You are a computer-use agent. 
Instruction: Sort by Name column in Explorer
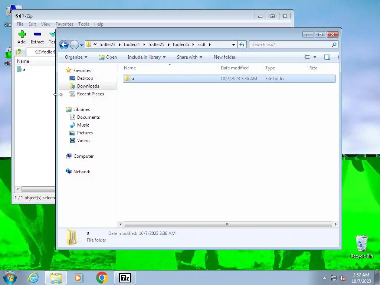point(170,68)
